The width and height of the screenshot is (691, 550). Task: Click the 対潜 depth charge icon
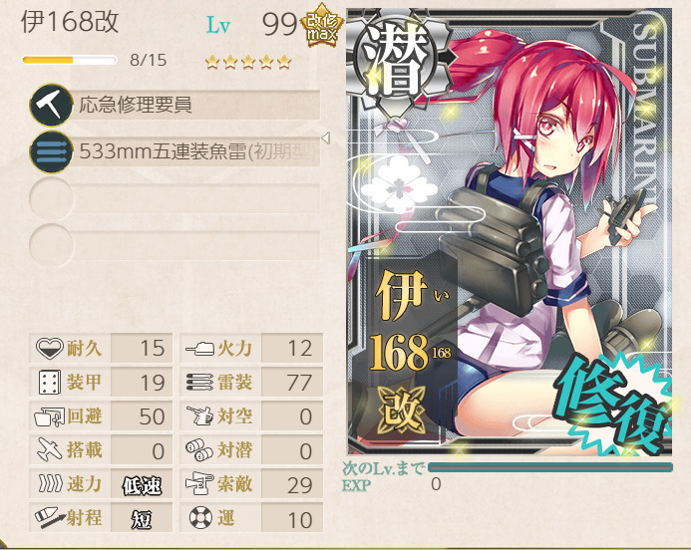199,450
